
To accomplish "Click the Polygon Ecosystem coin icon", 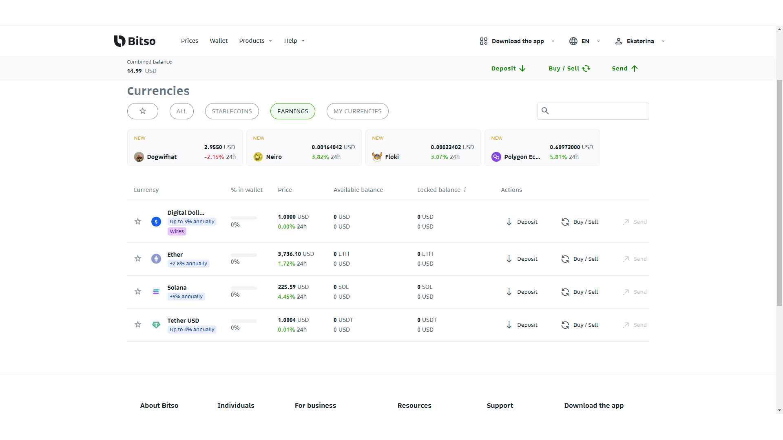I will pos(496,157).
